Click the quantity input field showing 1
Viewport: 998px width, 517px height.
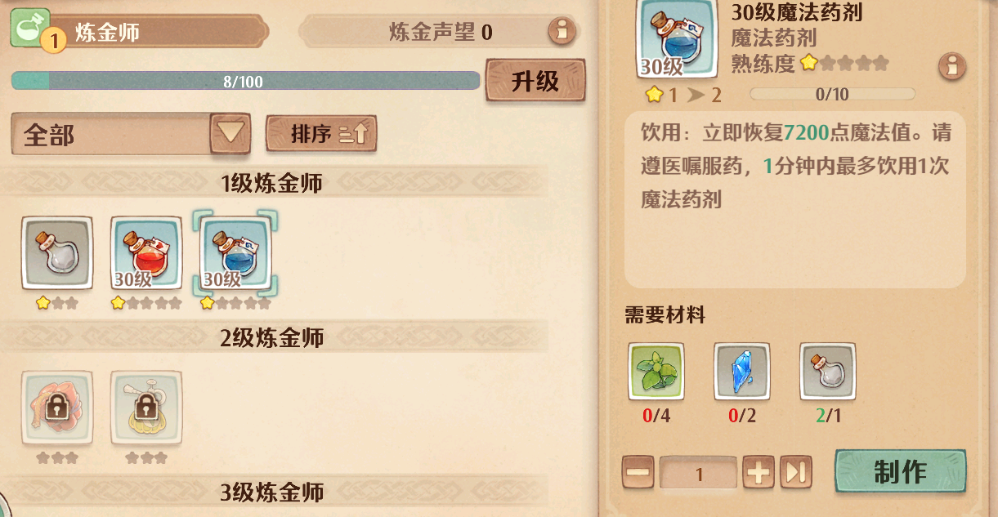coord(698,473)
